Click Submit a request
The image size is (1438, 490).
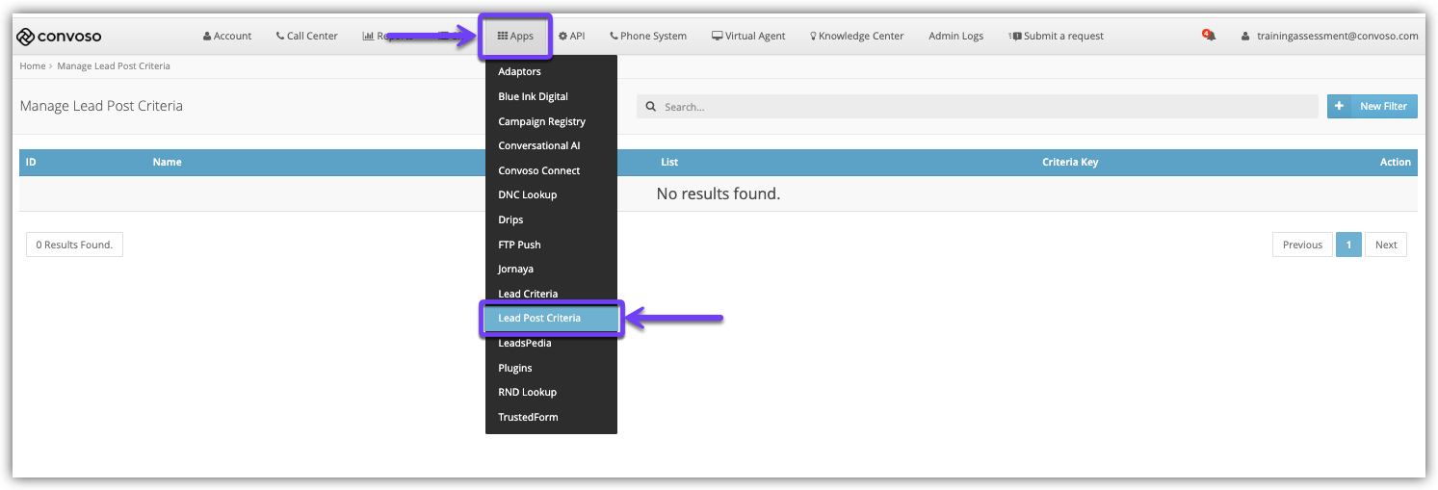(x=1056, y=36)
